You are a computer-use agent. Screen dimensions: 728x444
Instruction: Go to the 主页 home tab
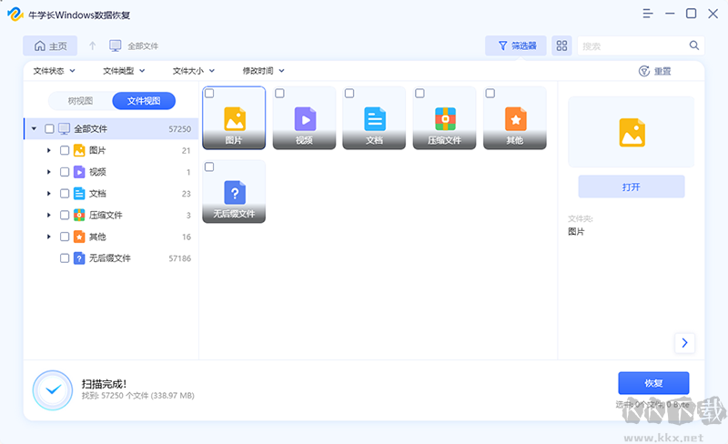point(50,45)
